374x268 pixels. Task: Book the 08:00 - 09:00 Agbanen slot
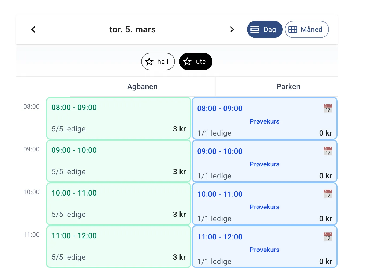(118, 118)
